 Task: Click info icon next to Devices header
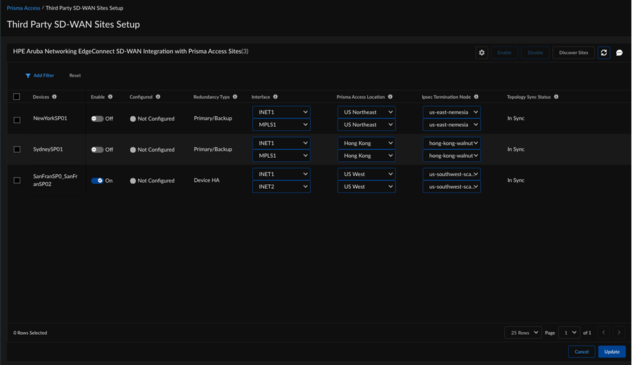(x=54, y=97)
